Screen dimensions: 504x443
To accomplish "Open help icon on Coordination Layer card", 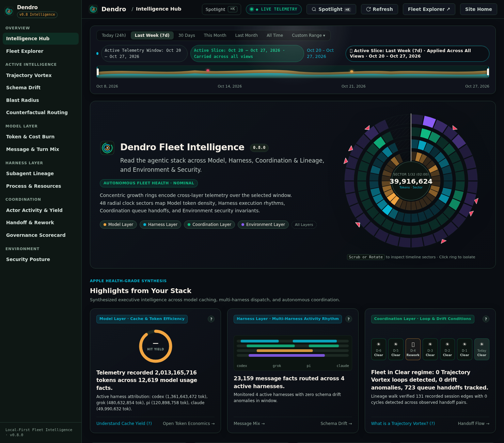I will coord(486,319).
